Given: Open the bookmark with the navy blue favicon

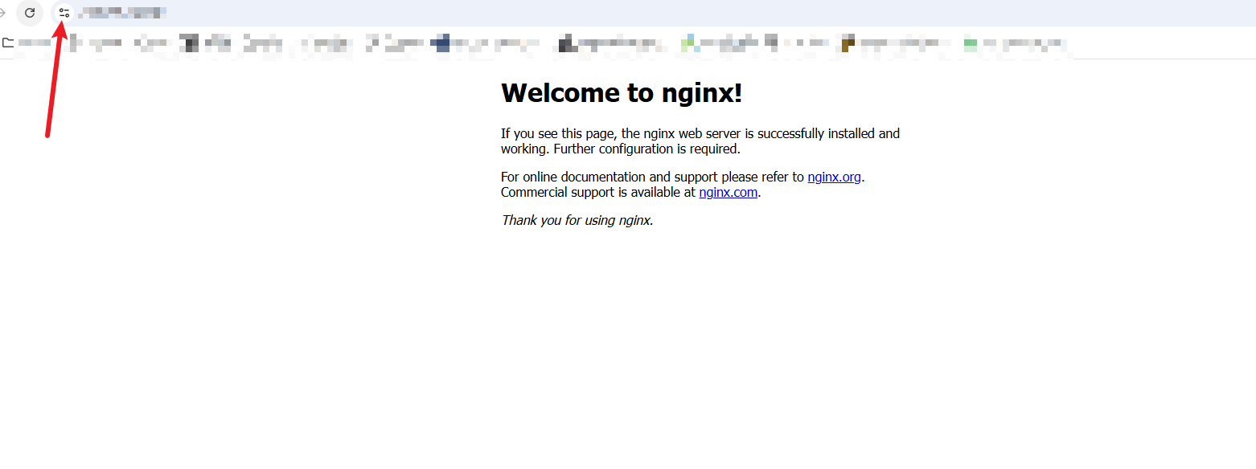Looking at the screenshot, I should pyautogui.click(x=441, y=43).
